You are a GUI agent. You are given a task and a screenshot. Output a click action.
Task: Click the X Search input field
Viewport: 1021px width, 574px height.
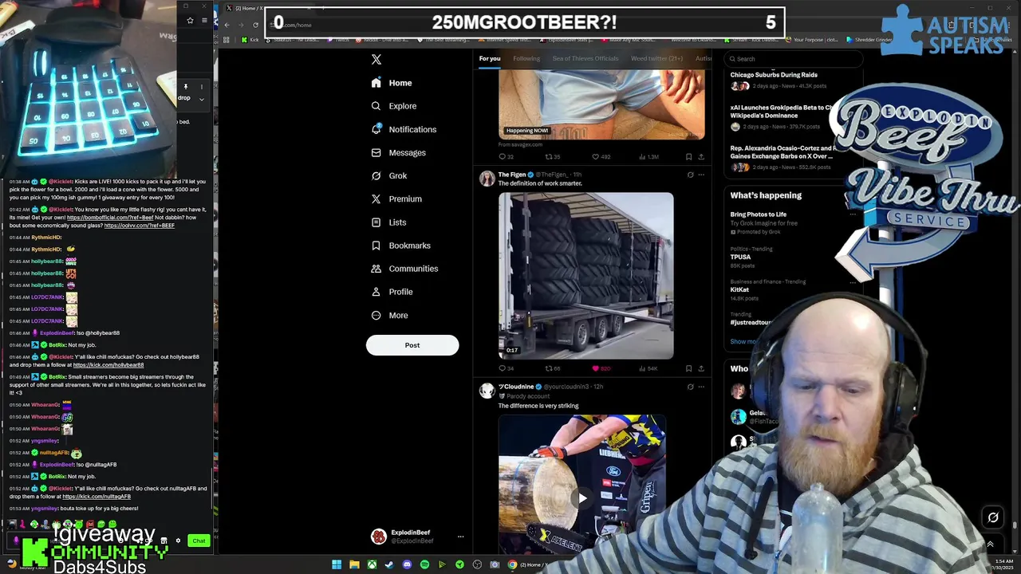[x=794, y=59]
